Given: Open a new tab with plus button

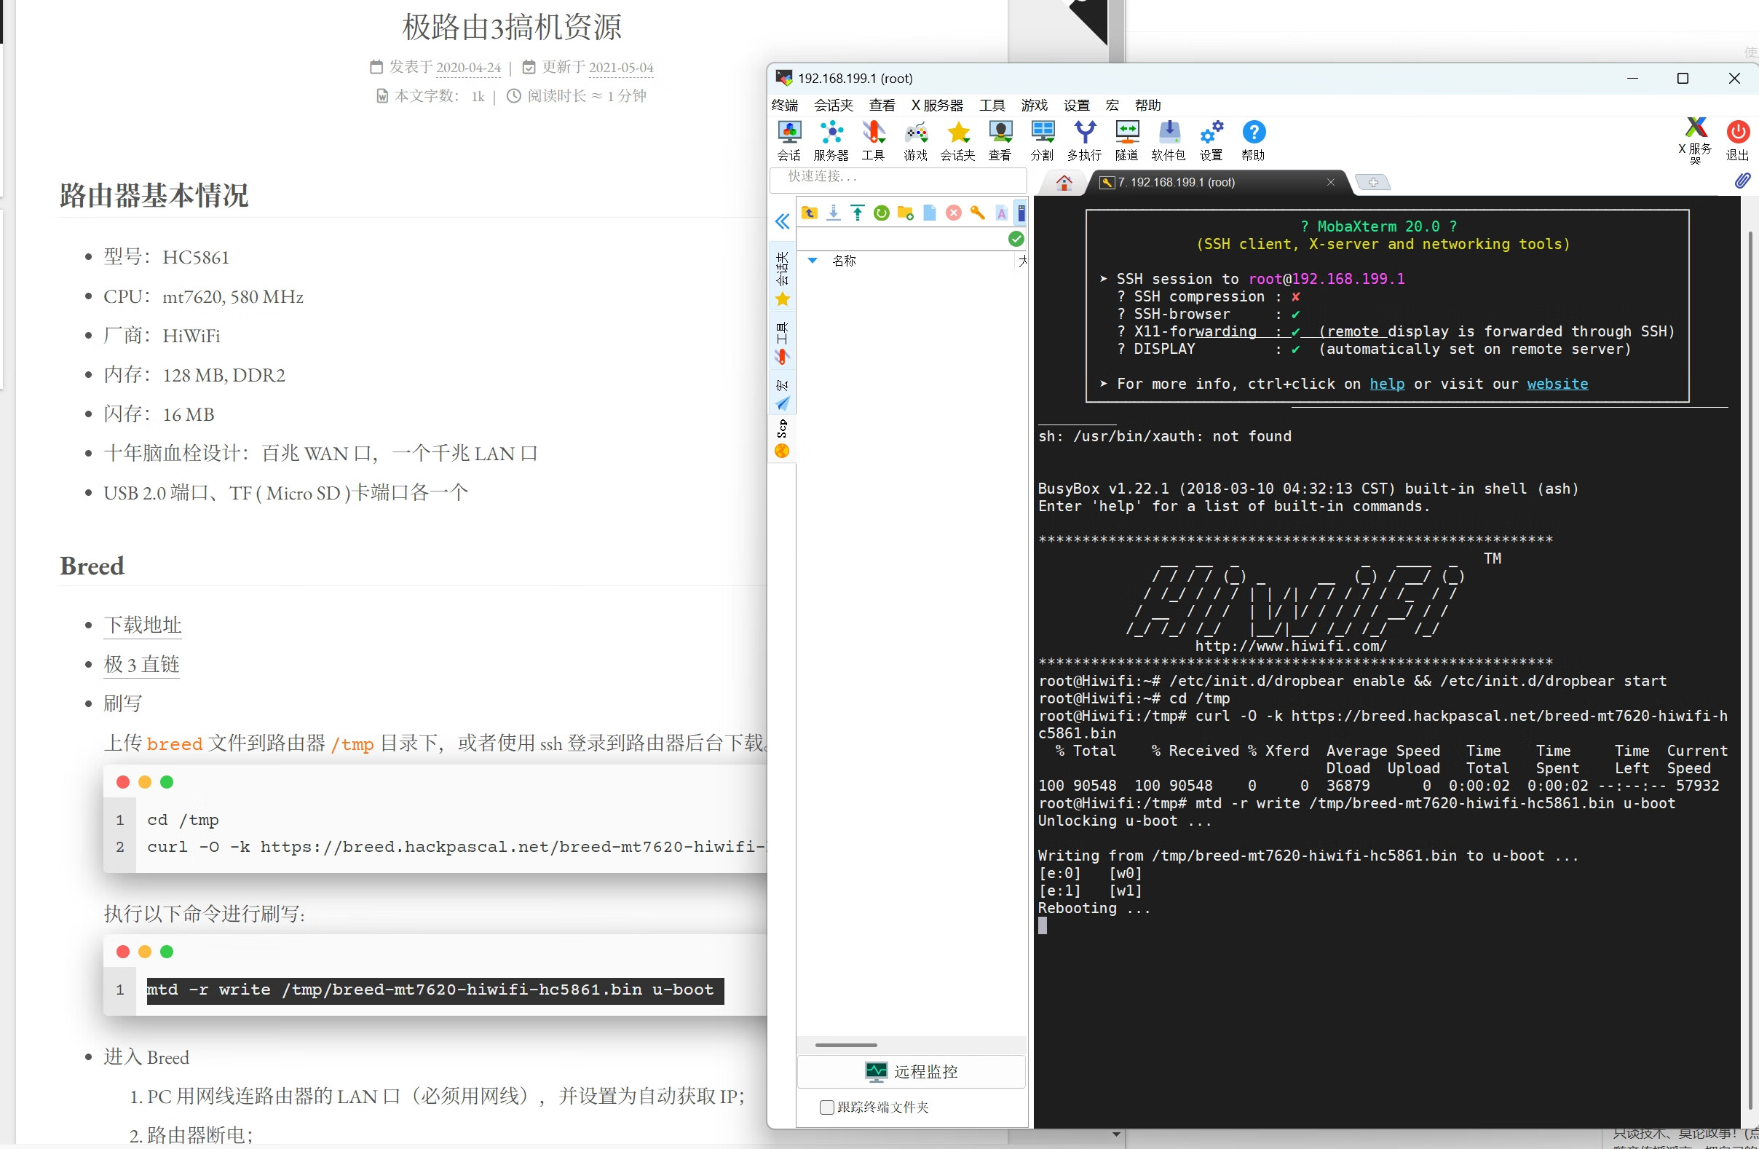Looking at the screenshot, I should point(1372,182).
